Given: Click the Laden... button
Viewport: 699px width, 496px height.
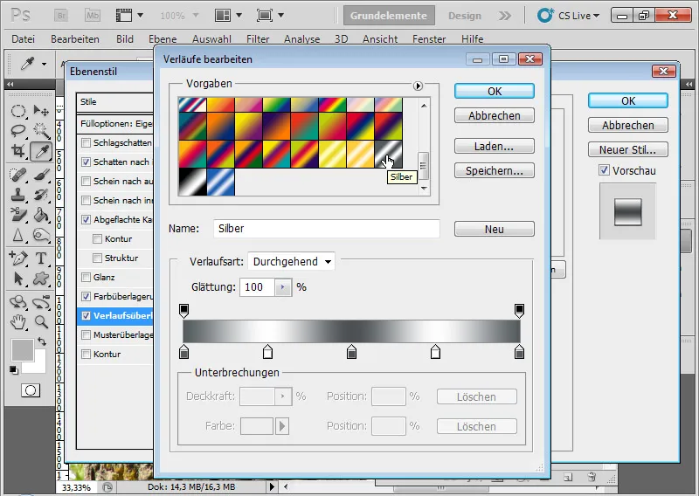Looking at the screenshot, I should click(x=495, y=146).
